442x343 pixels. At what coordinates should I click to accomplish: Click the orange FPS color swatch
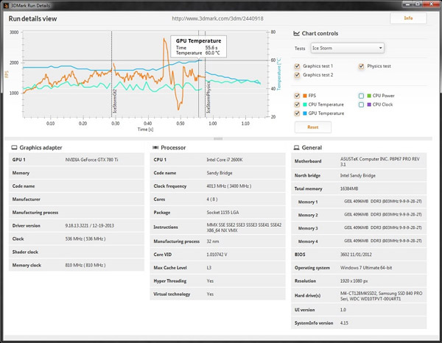pyautogui.click(x=305, y=96)
